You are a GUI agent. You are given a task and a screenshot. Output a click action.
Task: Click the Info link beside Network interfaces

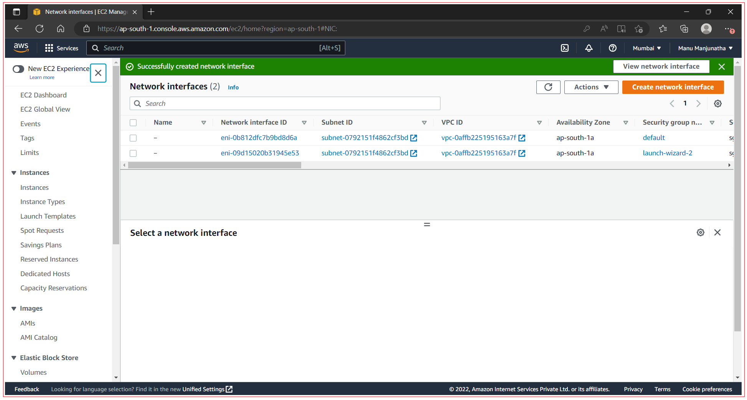tap(233, 87)
